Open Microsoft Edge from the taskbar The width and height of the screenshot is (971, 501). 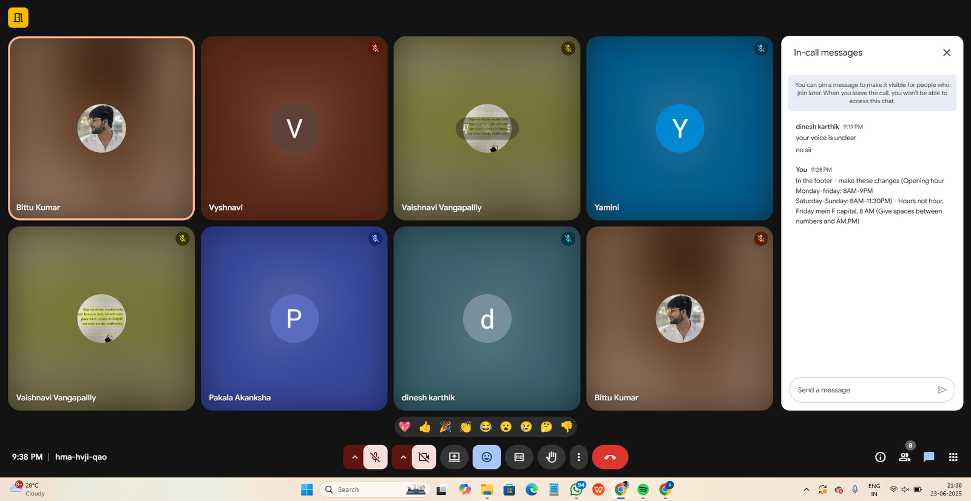tap(532, 489)
